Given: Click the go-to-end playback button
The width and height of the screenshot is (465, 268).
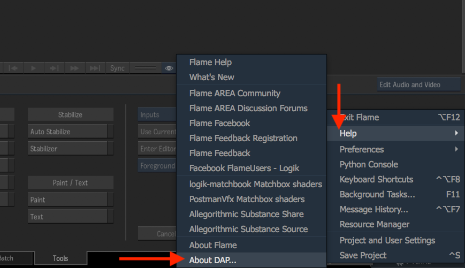Looking at the screenshot, I should coord(95,68).
